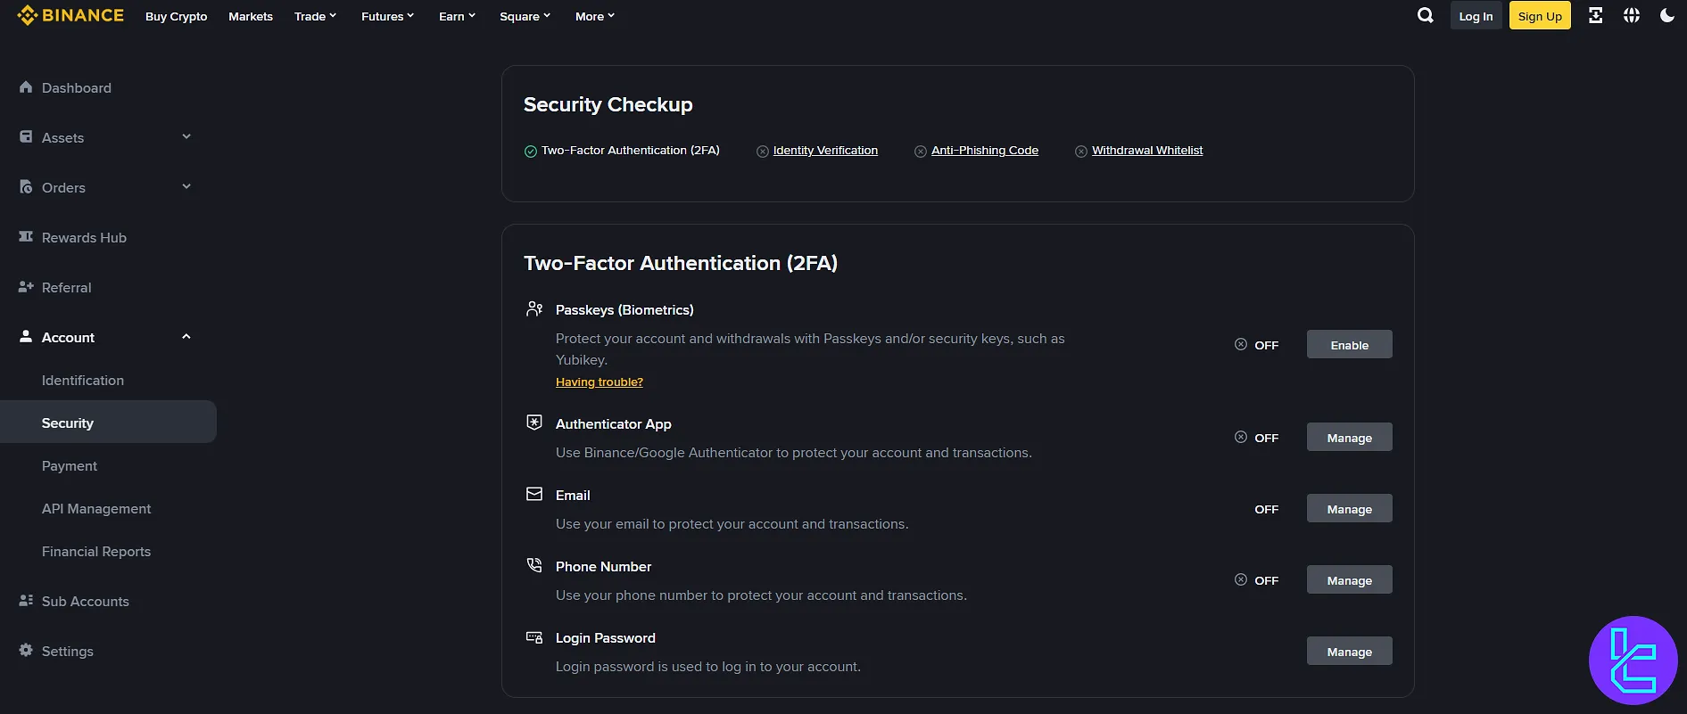Click the yellow Sign Up button

point(1540,16)
